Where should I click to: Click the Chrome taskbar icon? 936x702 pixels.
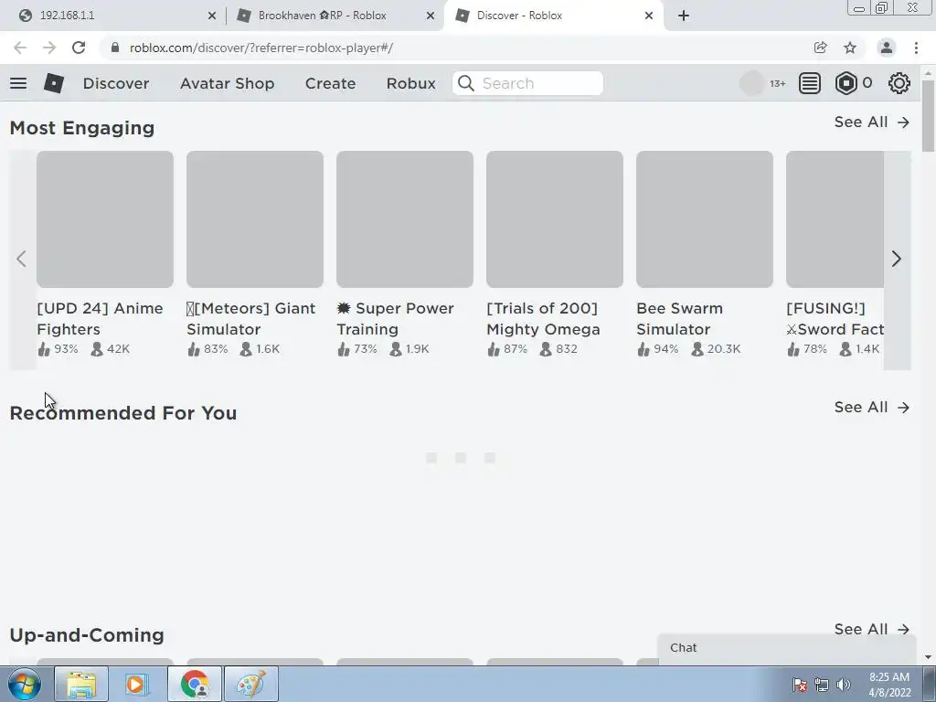[195, 684]
